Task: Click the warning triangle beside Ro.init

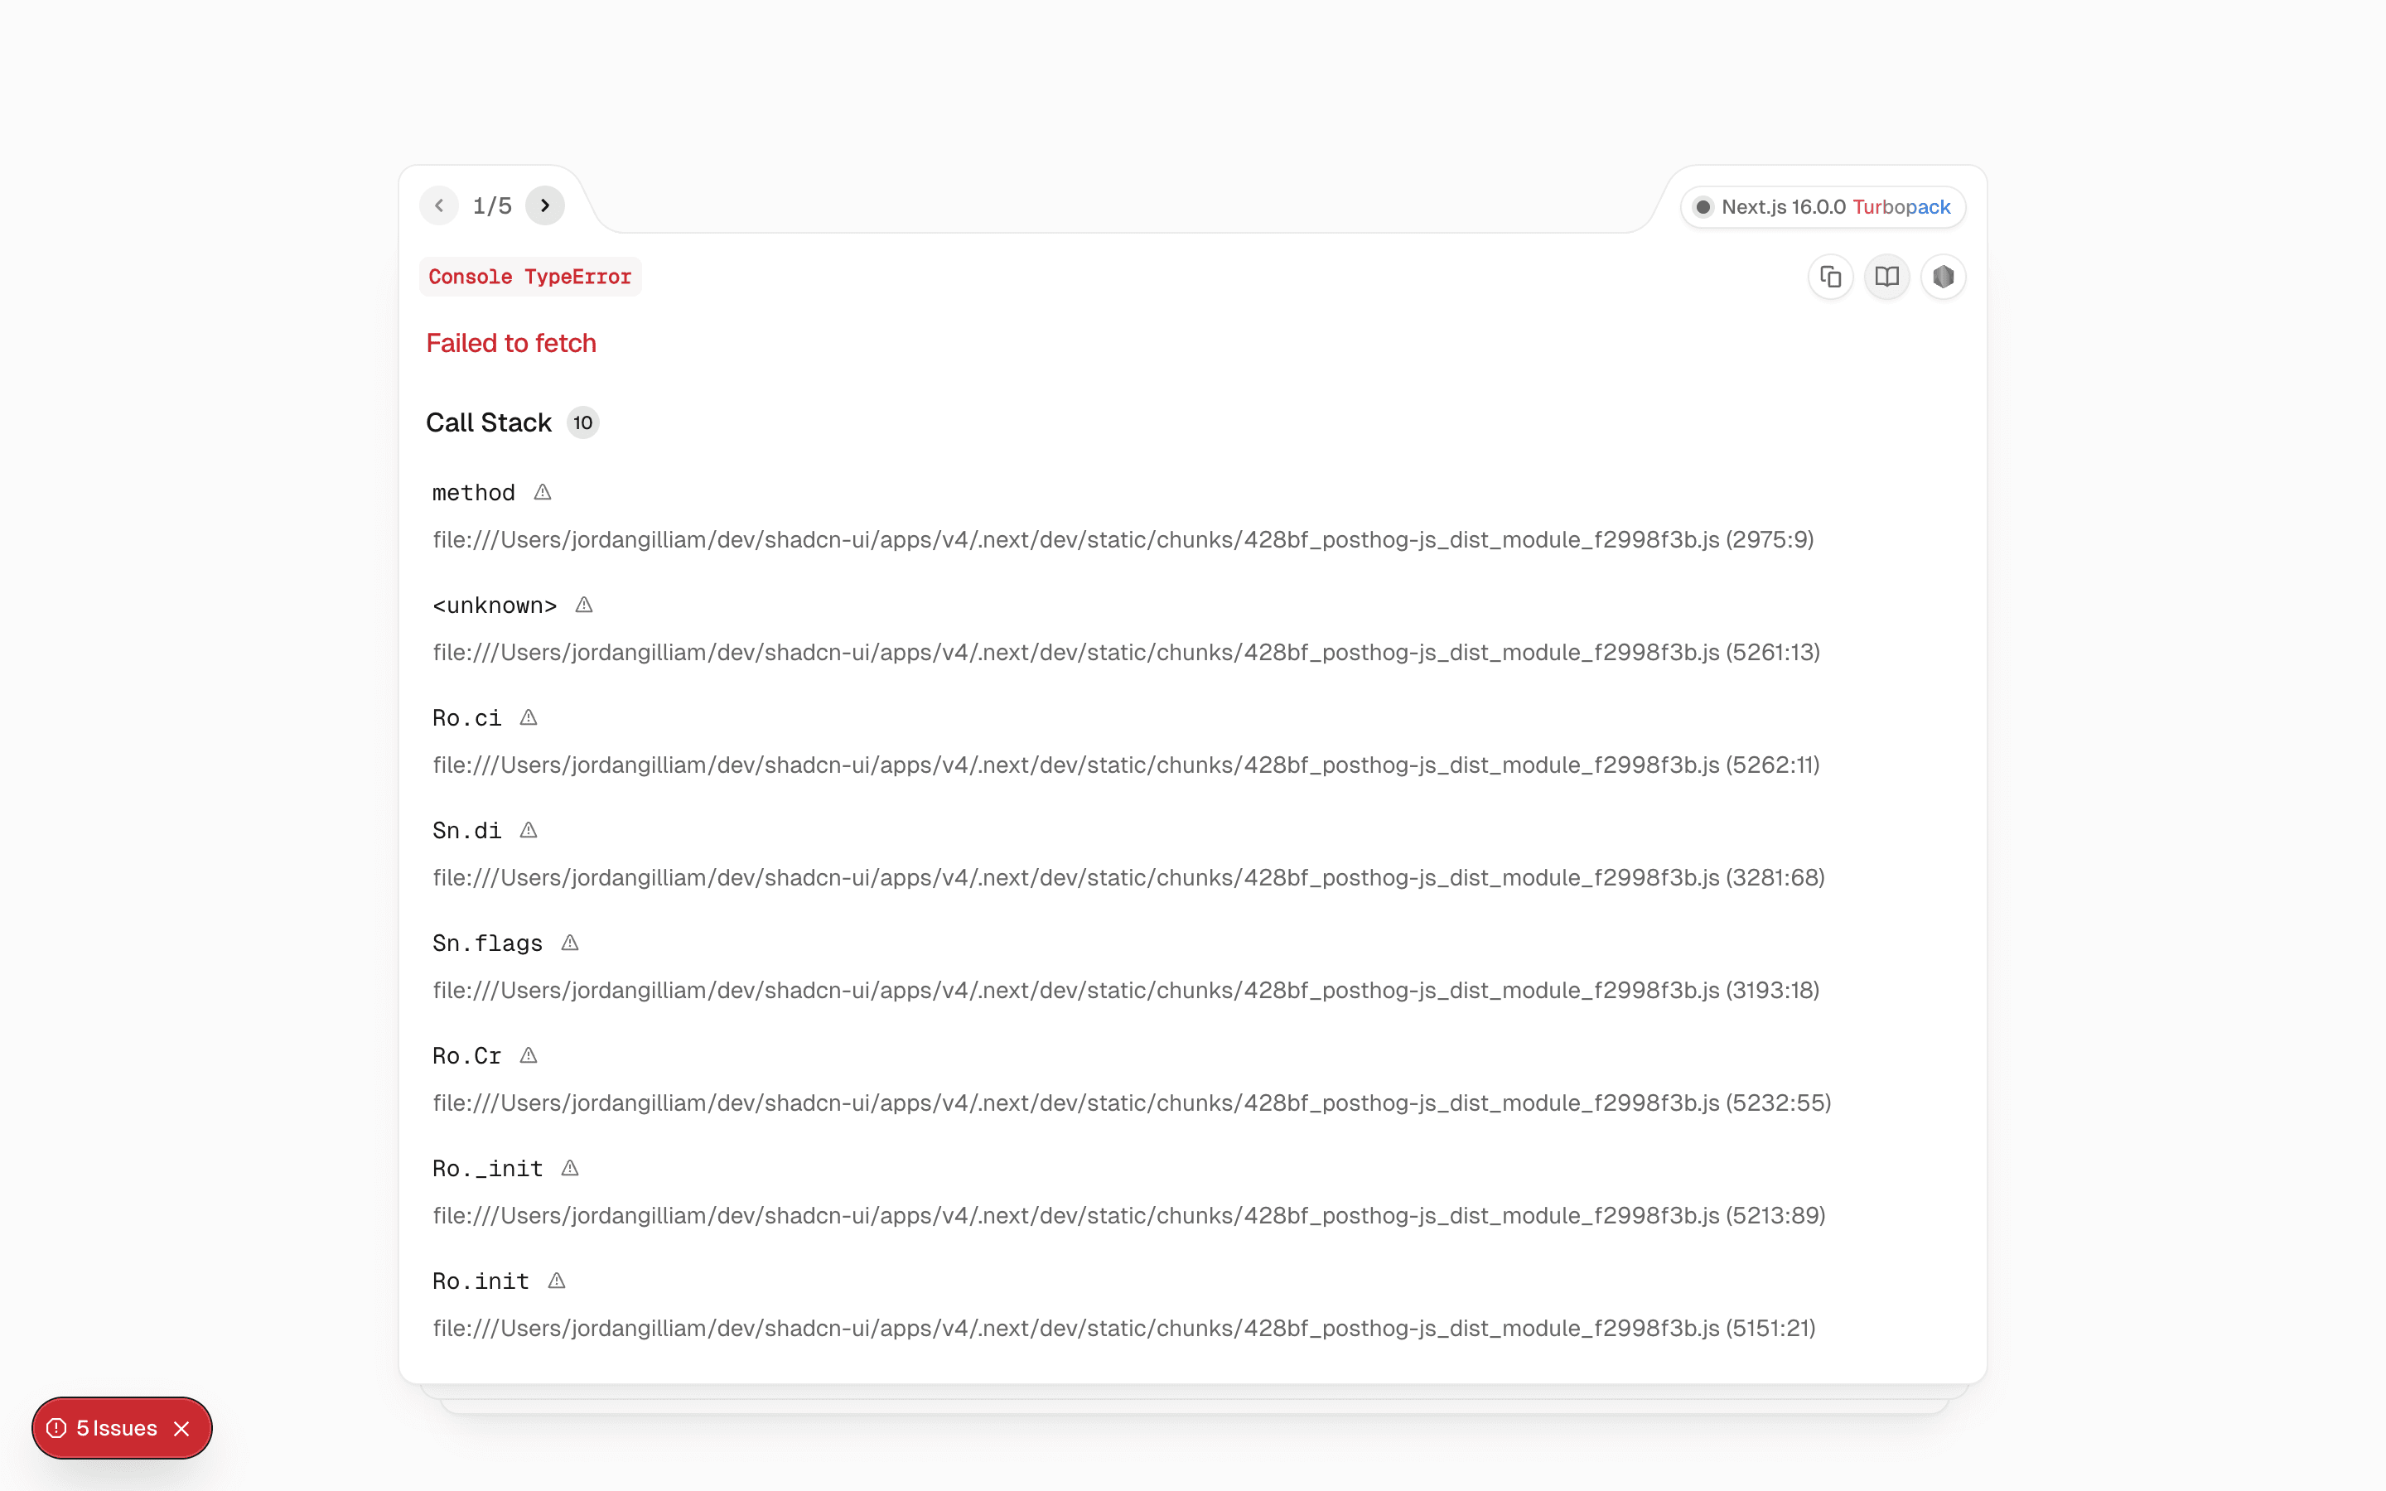Action: coord(557,1280)
